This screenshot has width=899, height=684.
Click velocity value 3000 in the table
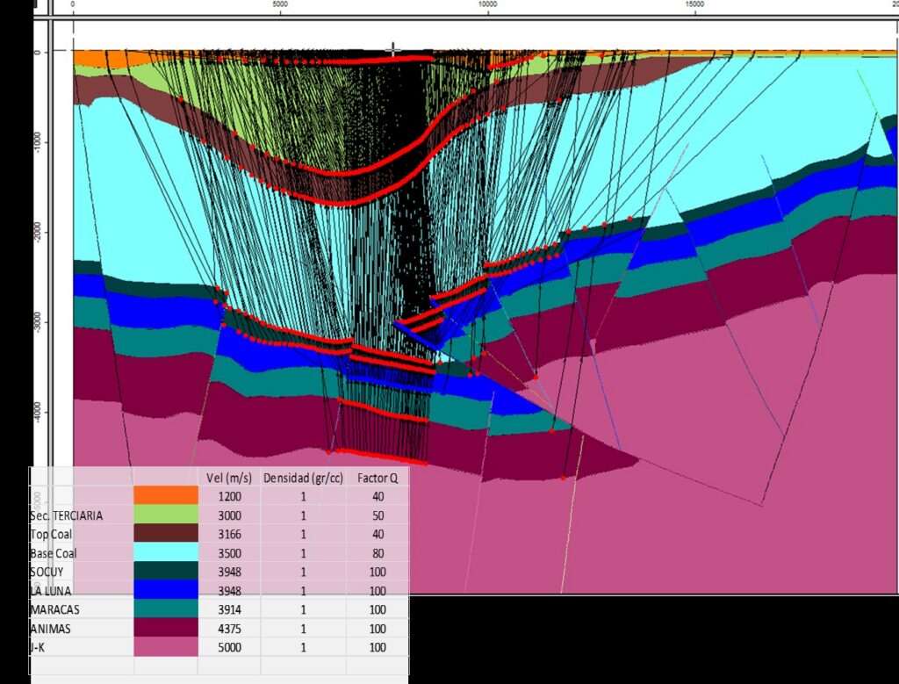point(229,515)
